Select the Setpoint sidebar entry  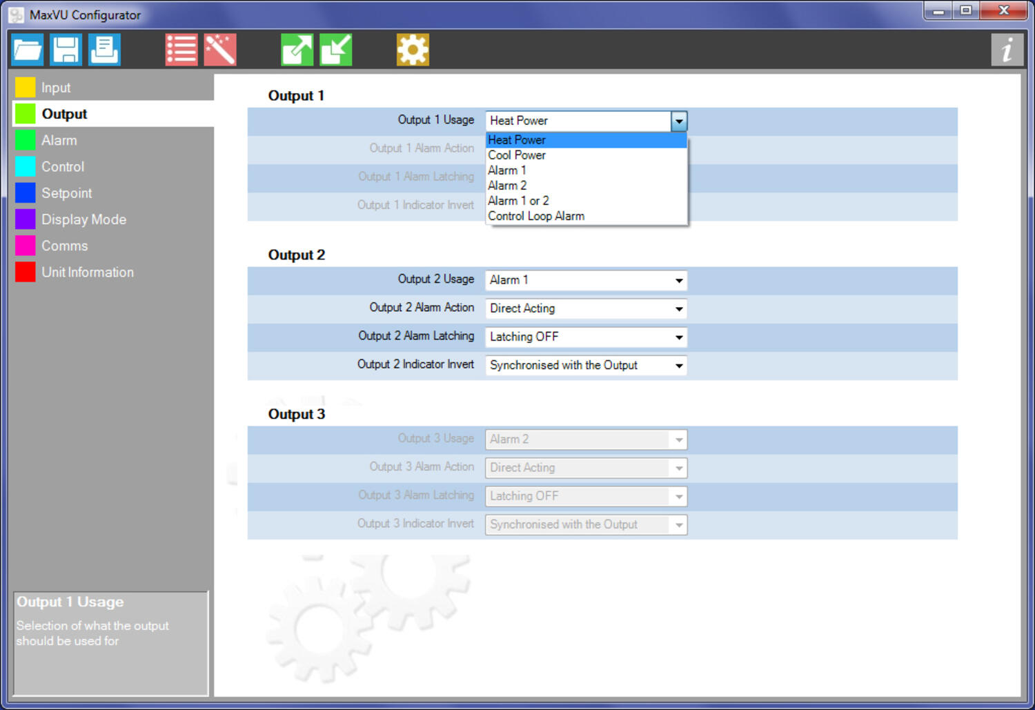[x=66, y=193]
